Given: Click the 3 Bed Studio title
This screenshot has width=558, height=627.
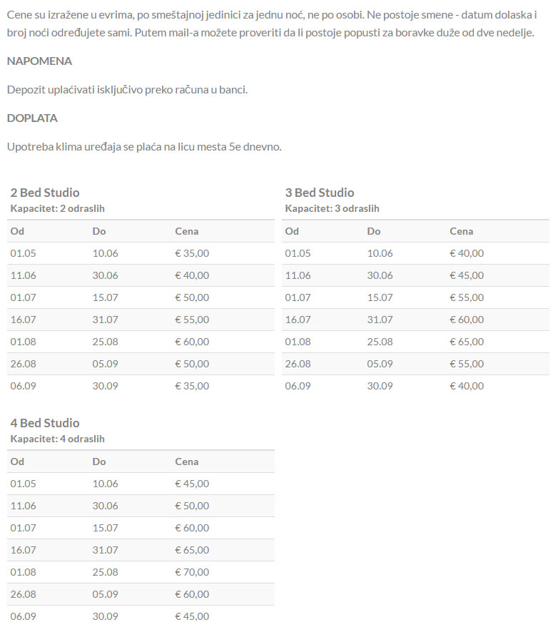Looking at the screenshot, I should click(x=320, y=193).
